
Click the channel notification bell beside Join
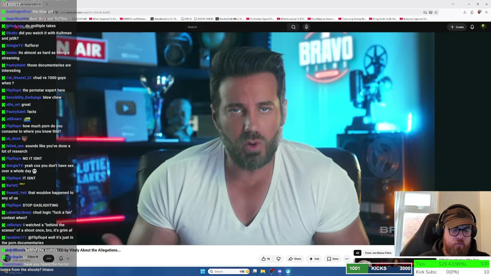(61, 258)
